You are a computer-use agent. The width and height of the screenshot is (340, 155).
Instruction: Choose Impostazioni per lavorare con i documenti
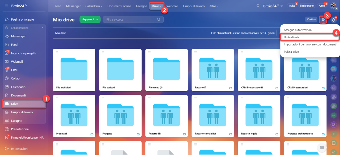pyautogui.click(x=310, y=44)
